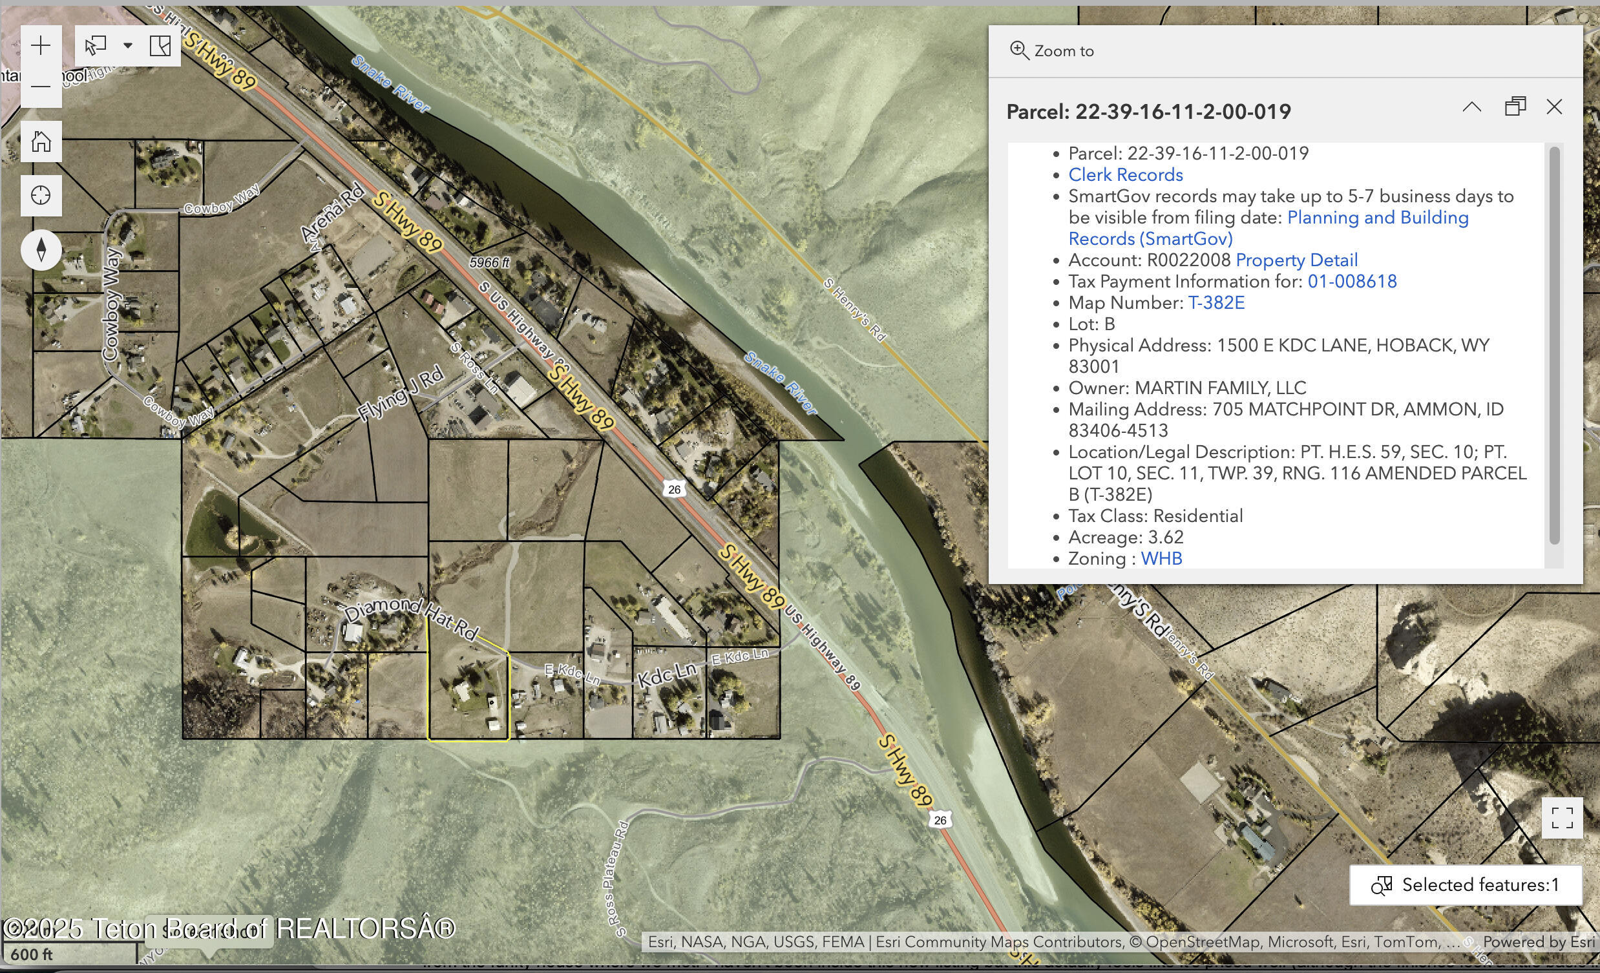The height and width of the screenshot is (973, 1600).
Task: Click the Home default extent icon
Action: click(x=41, y=141)
